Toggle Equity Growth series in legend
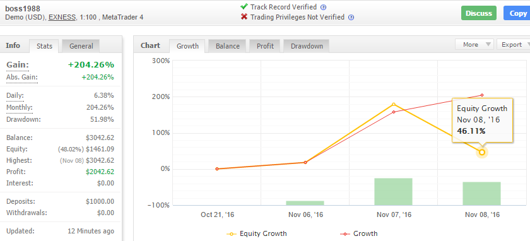Image resolution: width=530 pixels, height=241 pixels. (257, 233)
